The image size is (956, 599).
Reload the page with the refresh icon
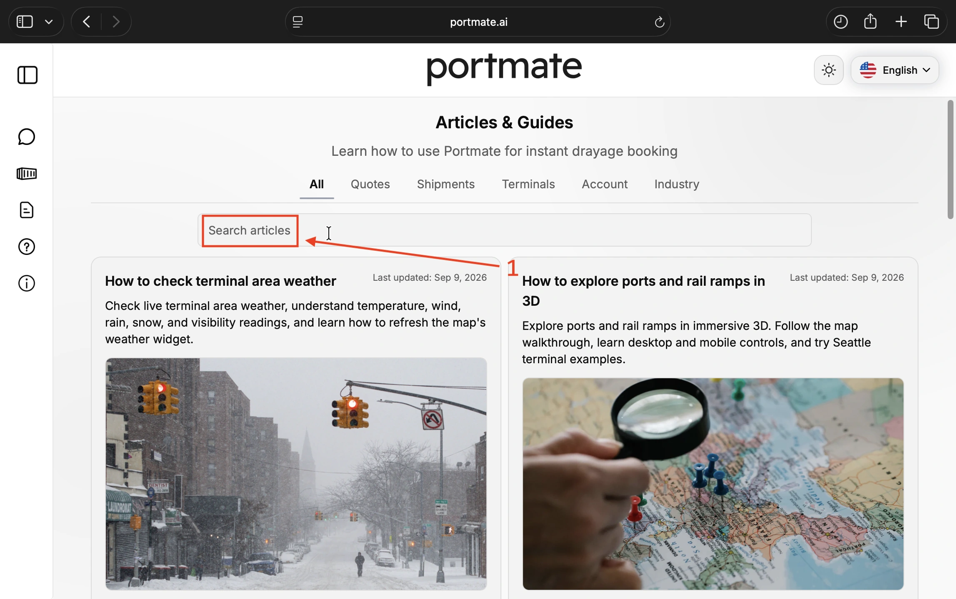[x=659, y=22]
